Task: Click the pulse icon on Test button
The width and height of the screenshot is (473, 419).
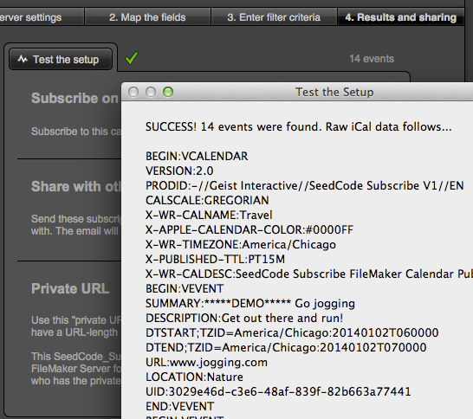Action: (23, 59)
